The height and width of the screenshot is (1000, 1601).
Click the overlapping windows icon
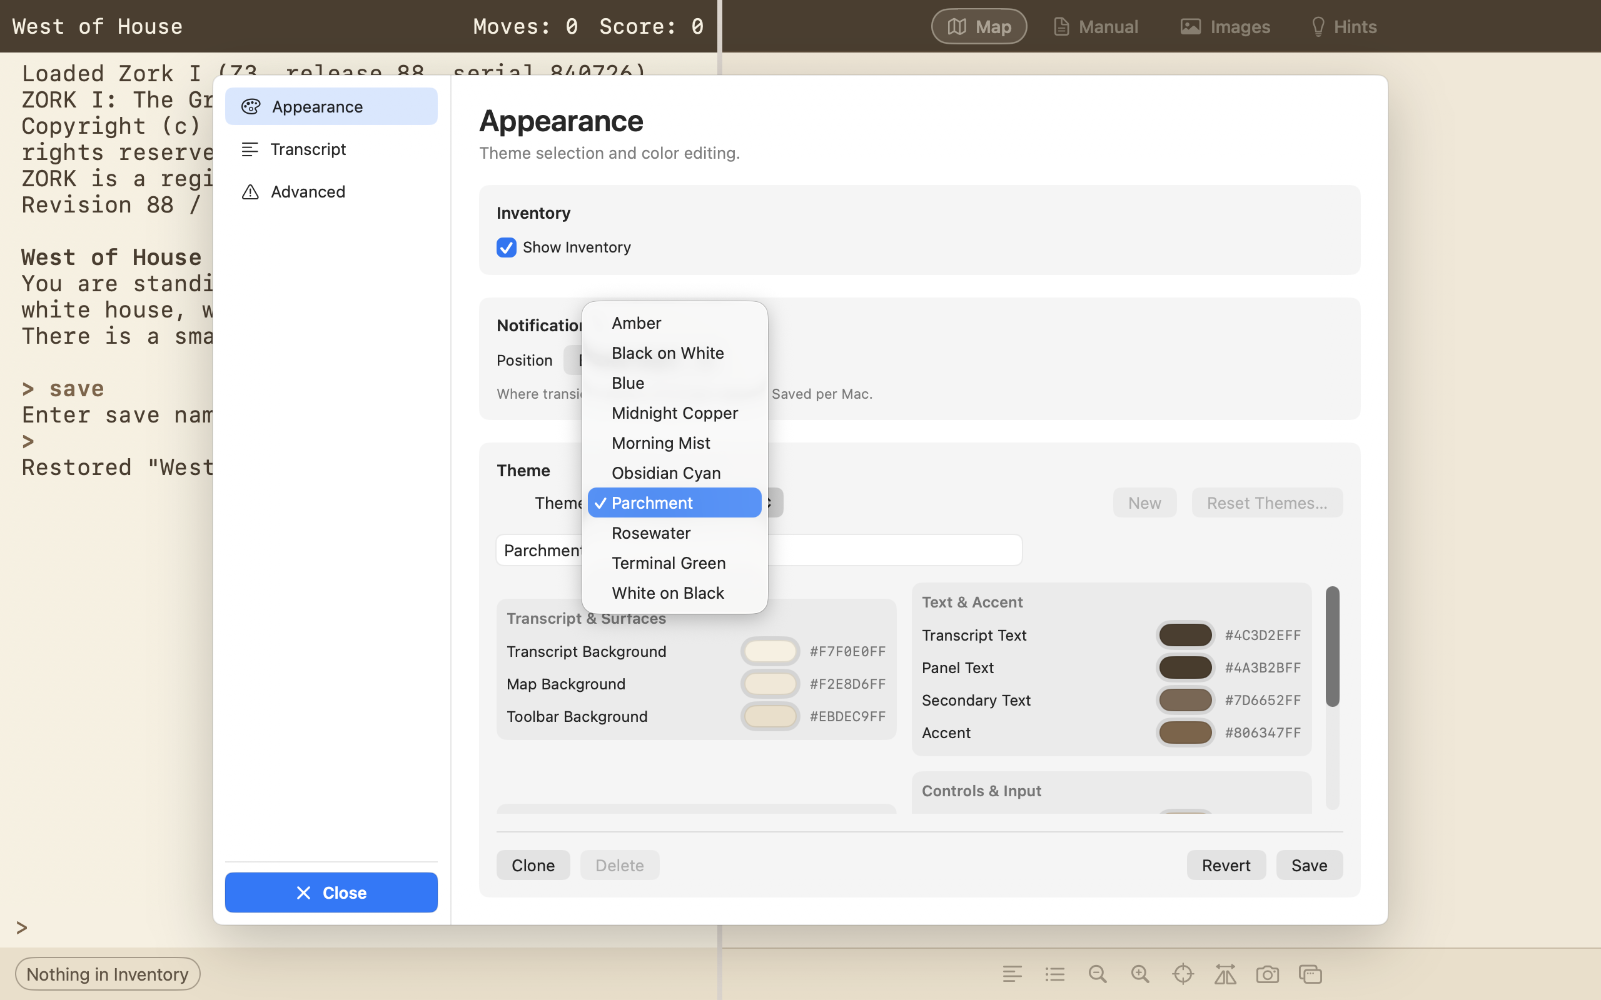click(1310, 974)
